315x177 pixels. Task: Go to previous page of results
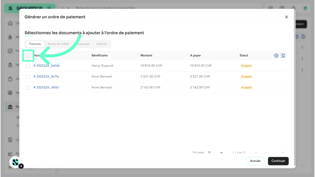pyautogui.click(x=265, y=153)
